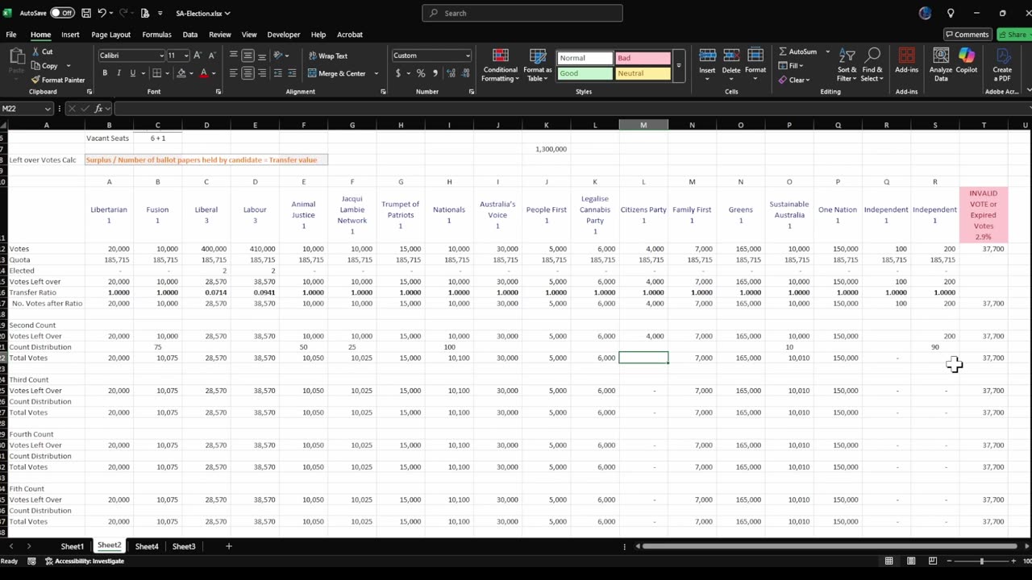The image size is (1032, 580).
Task: Select Bottom Align icon
Action: pos(263,56)
